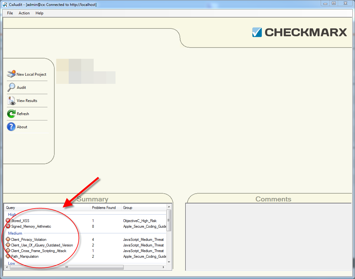Click the Refresh label
This screenshot has height=279, width=355.
click(23, 114)
